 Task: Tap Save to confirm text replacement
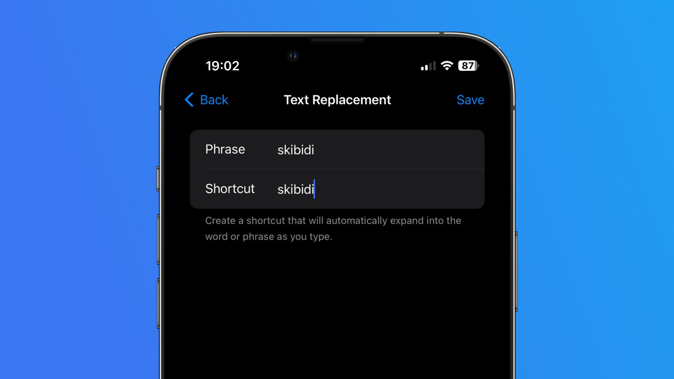click(470, 99)
